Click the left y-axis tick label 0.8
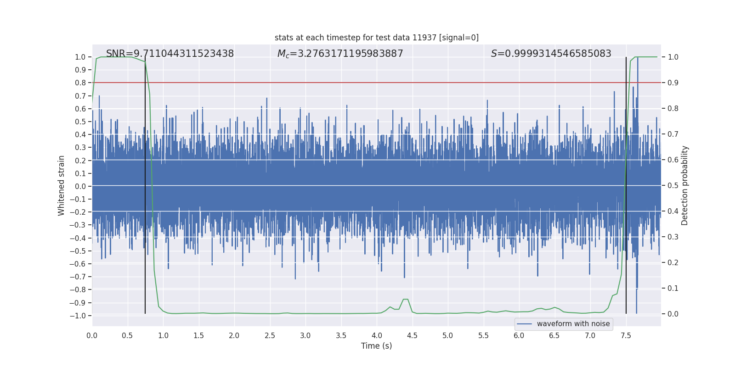Screen dimensions: 735x367 click(80, 83)
